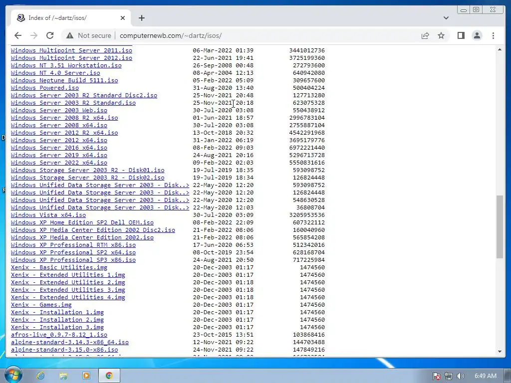Image resolution: width=511 pixels, height=383 pixels.
Task: Click the vertical scrollbar thumb
Action: click(500, 227)
